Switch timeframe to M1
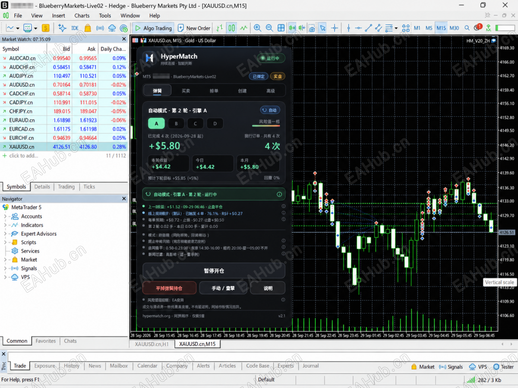 pyautogui.click(x=417, y=28)
